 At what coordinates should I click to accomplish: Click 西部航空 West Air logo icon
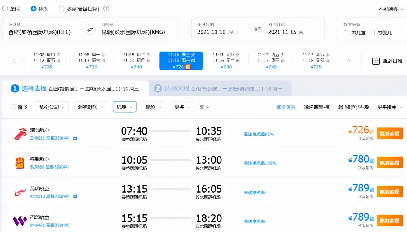click(20, 221)
